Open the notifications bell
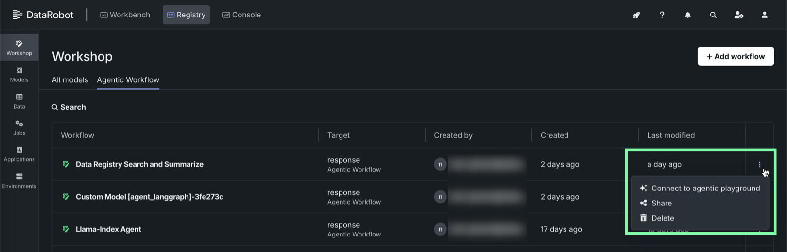The width and height of the screenshot is (787, 252). (x=687, y=15)
